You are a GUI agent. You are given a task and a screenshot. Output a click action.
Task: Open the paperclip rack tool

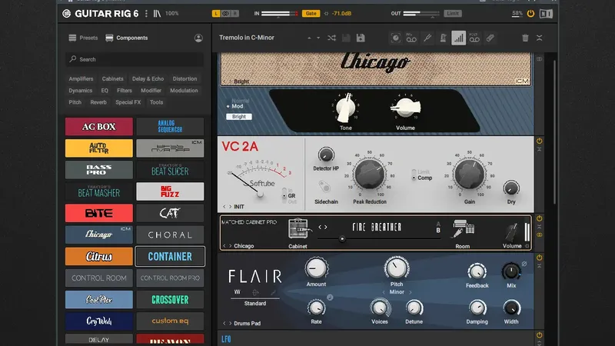coord(490,38)
